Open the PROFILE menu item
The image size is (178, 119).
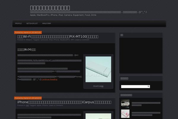18,24
